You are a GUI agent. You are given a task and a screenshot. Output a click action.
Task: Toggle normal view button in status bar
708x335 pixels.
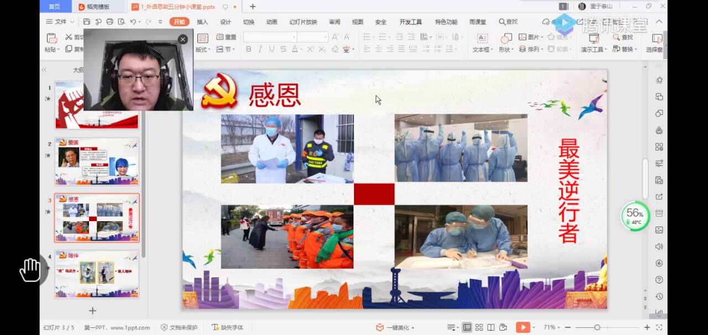[467, 327]
